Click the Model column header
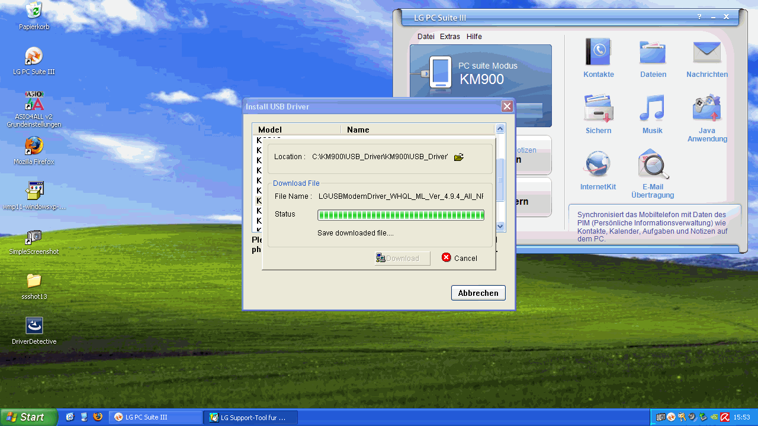Screen dimensions: 758x426 [297, 130]
